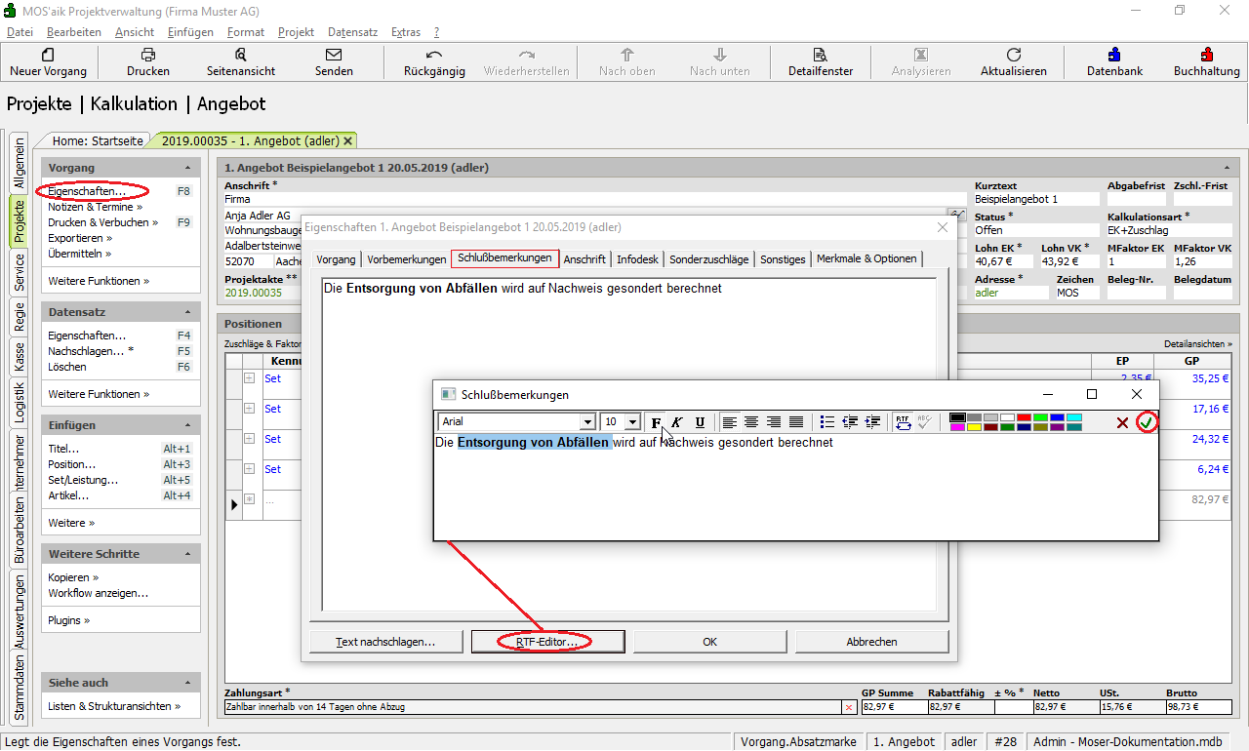Viewport: 1249px width, 751px height.
Task: Toggle bold formatting in the RTF editor
Action: (656, 422)
